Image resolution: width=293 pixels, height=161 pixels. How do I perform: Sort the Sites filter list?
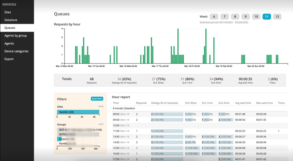coord(100,106)
